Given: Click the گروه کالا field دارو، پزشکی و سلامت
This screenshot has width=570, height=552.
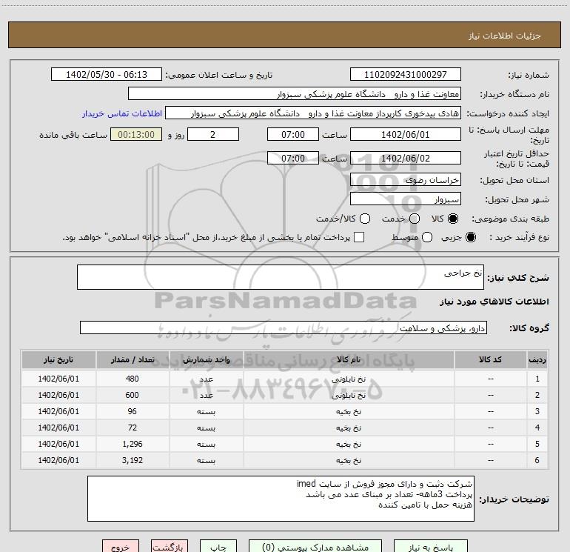Looking at the screenshot, I should coord(284,327).
